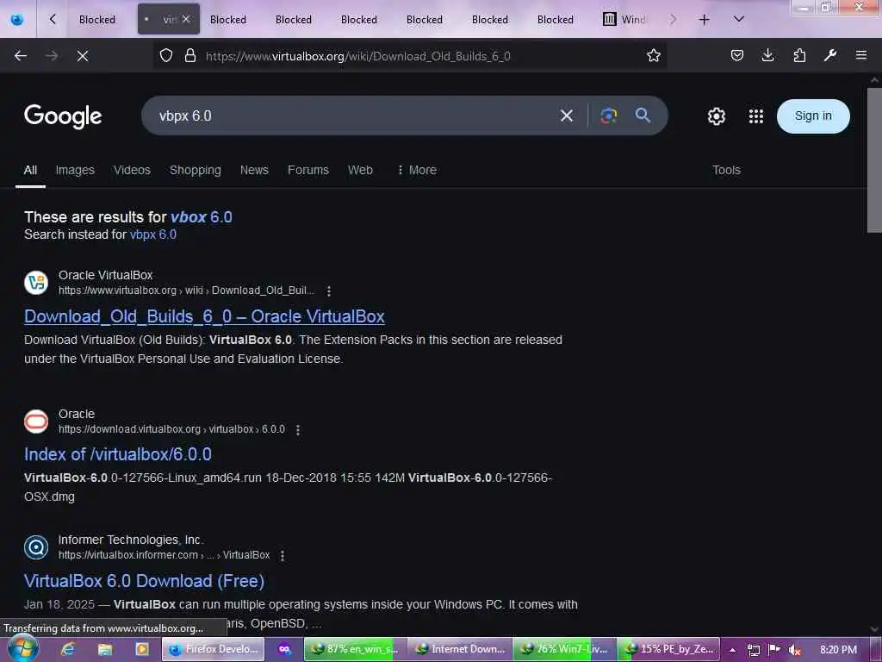
Task: Open Download_Old_Builds_6_0 result link
Action: click(x=204, y=316)
